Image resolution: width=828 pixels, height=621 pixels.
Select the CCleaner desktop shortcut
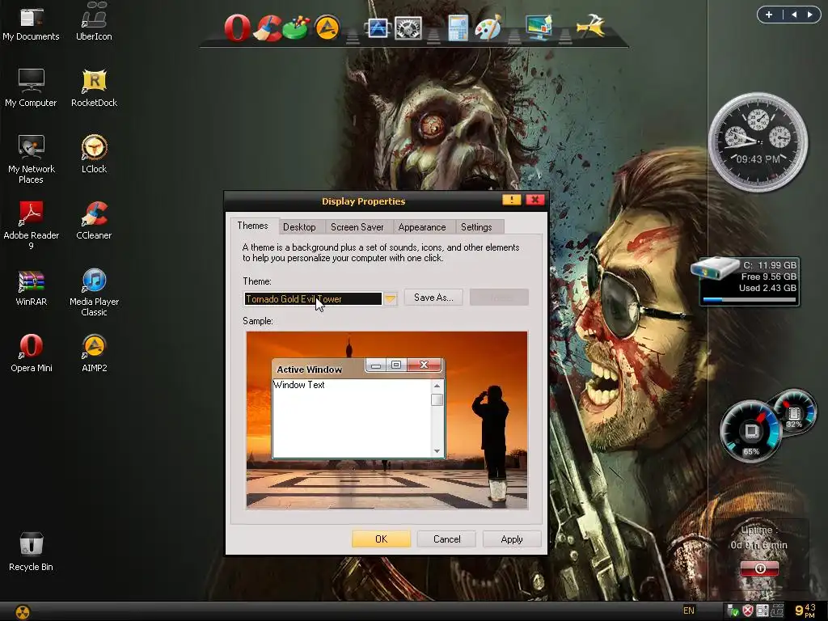point(94,221)
